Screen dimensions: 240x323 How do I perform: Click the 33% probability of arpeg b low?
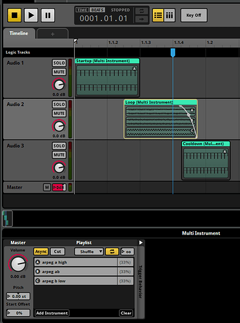pyautogui.click(x=125, y=281)
